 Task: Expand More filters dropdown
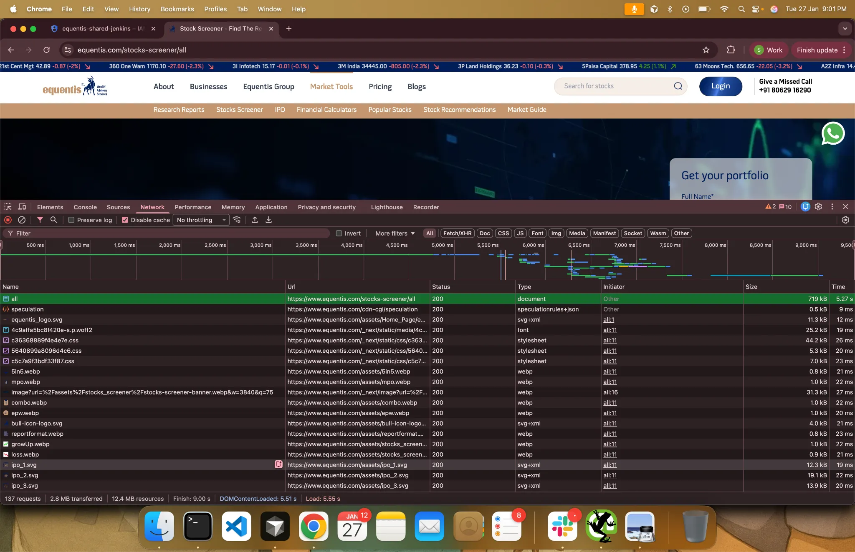395,233
